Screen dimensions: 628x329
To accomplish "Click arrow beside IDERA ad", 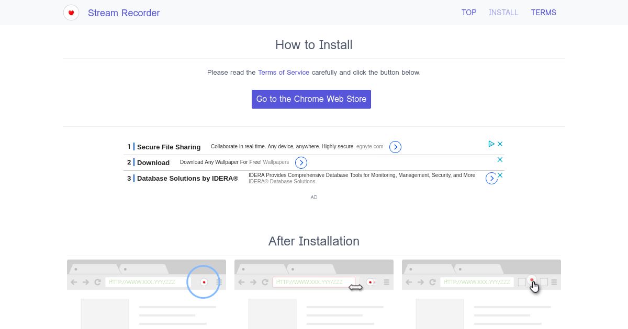I will 491,179.
